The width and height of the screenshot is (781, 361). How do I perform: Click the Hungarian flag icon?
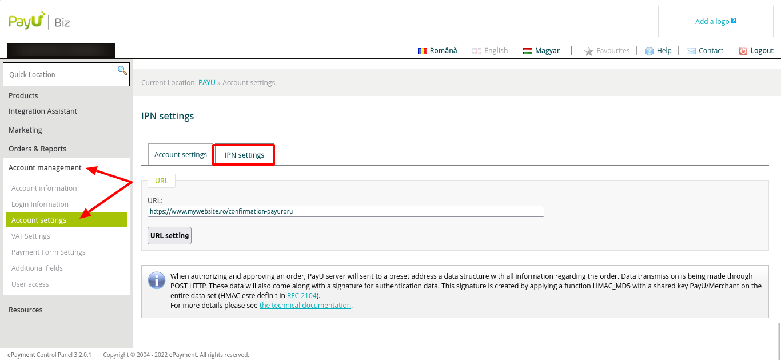tap(528, 51)
